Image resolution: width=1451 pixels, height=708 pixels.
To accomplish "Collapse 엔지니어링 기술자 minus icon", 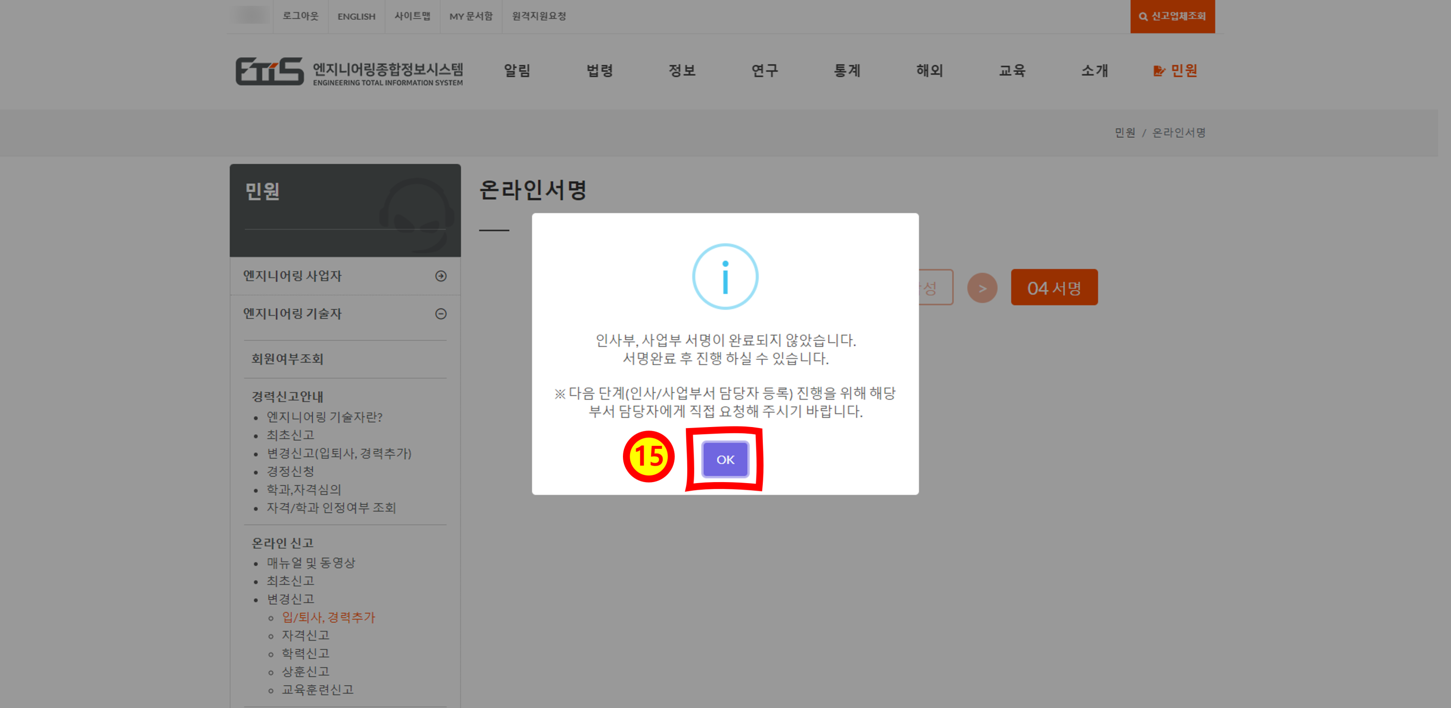I will [x=441, y=314].
